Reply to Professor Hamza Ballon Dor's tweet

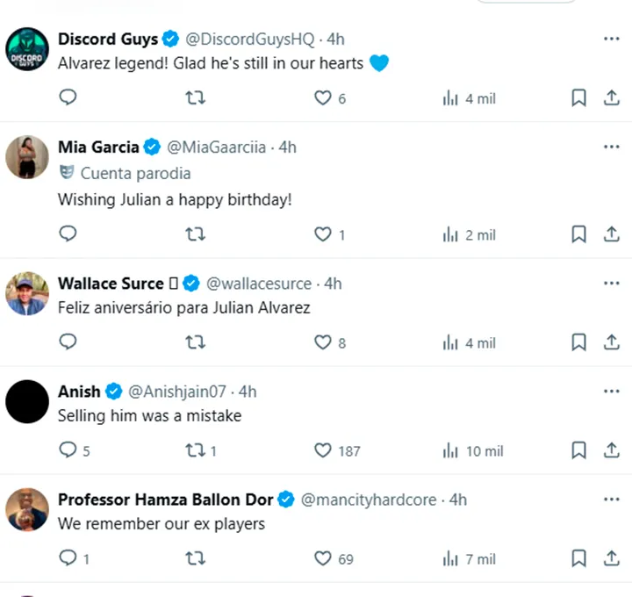point(68,558)
